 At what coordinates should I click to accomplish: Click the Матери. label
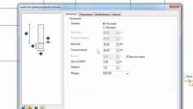pyautogui.click(x=75, y=73)
